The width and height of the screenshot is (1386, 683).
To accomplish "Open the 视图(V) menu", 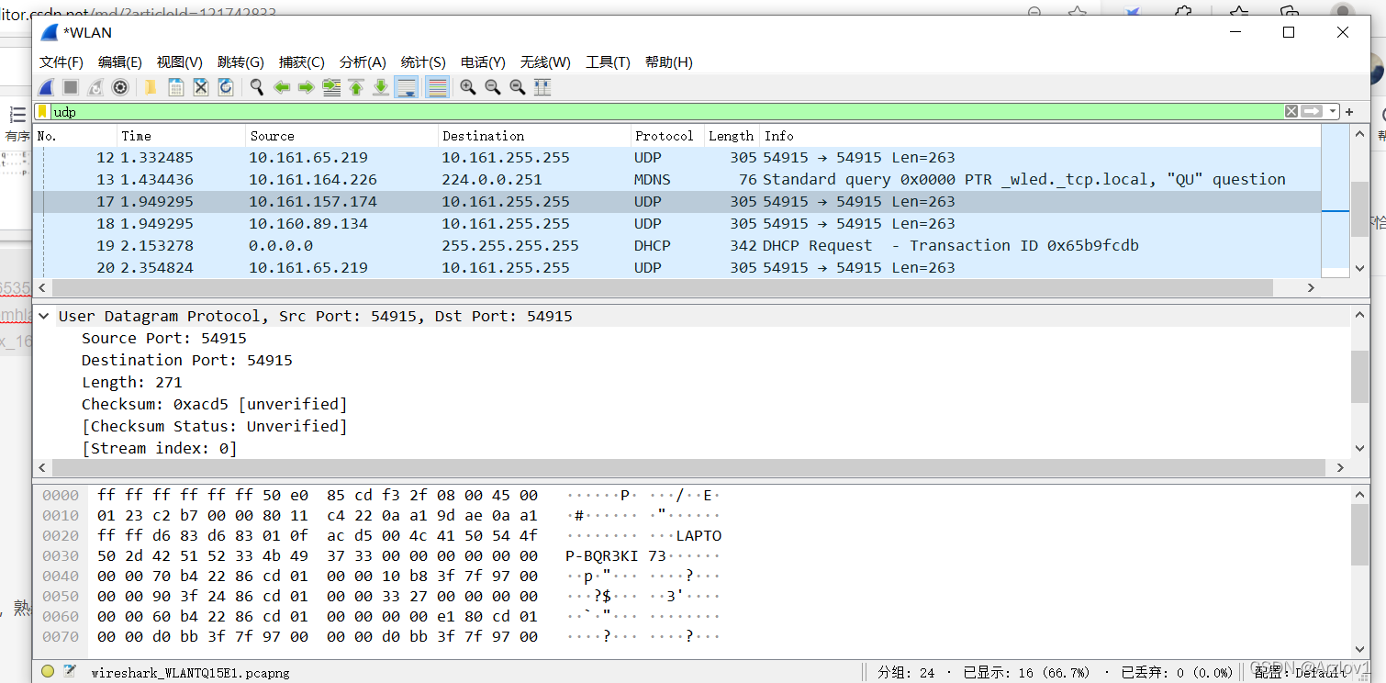I will pyautogui.click(x=180, y=62).
